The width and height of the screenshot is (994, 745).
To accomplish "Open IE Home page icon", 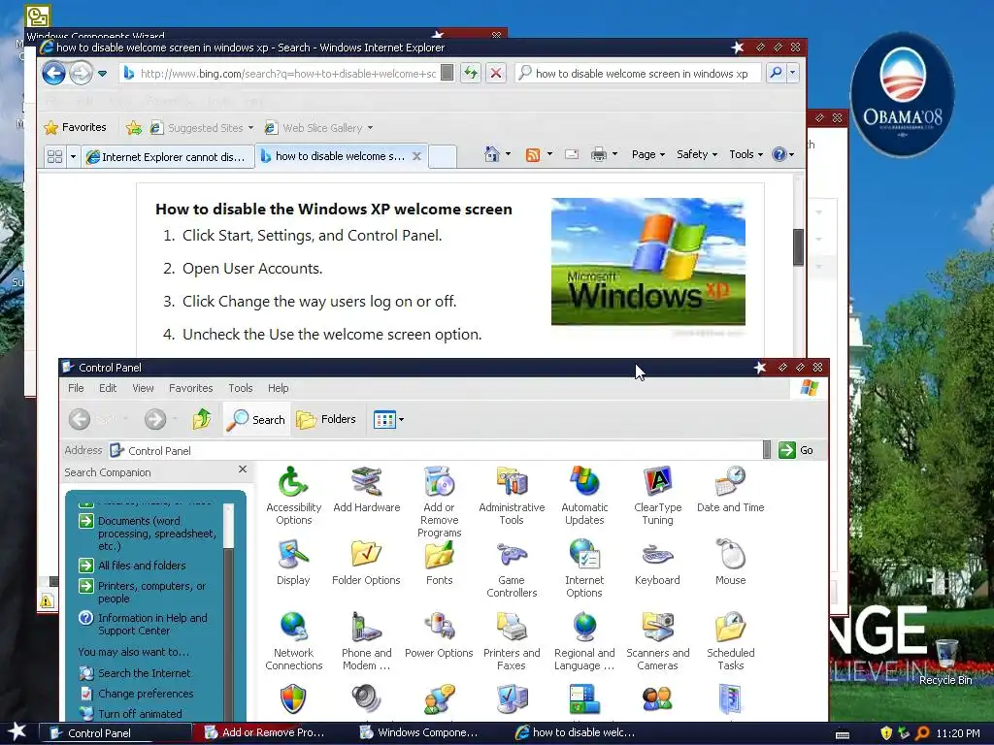I will (x=491, y=154).
